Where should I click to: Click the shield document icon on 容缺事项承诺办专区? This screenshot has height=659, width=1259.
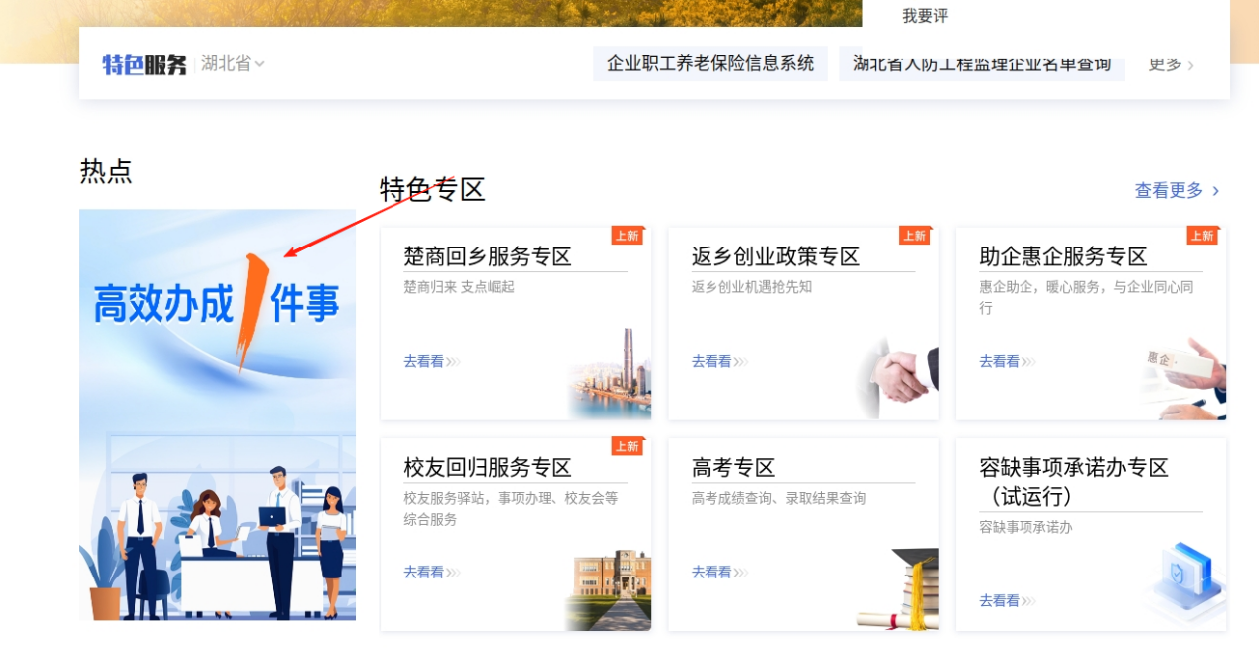pos(1186,581)
